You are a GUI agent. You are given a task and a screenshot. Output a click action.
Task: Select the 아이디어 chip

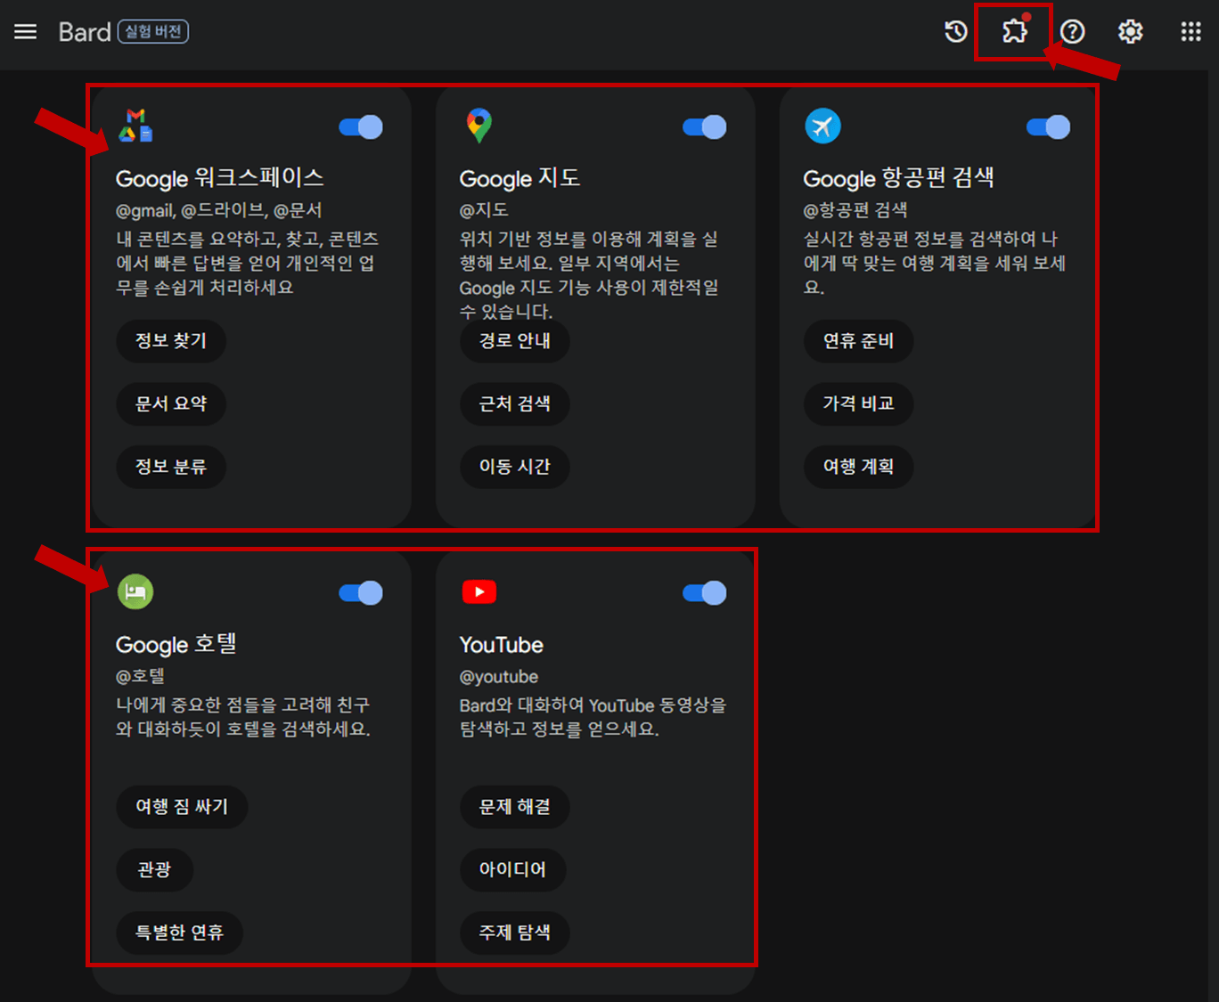pos(512,869)
